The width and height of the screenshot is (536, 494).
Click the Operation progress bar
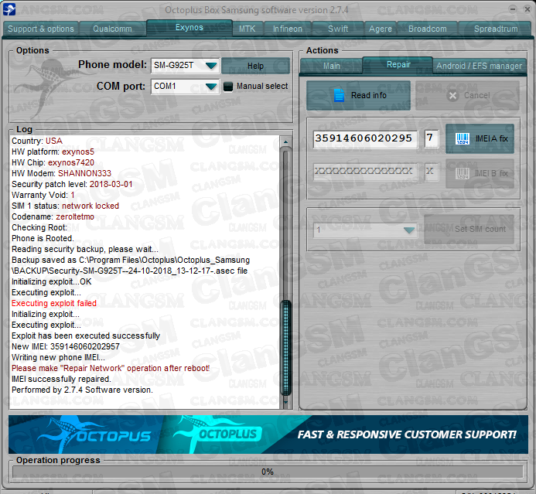(x=268, y=472)
